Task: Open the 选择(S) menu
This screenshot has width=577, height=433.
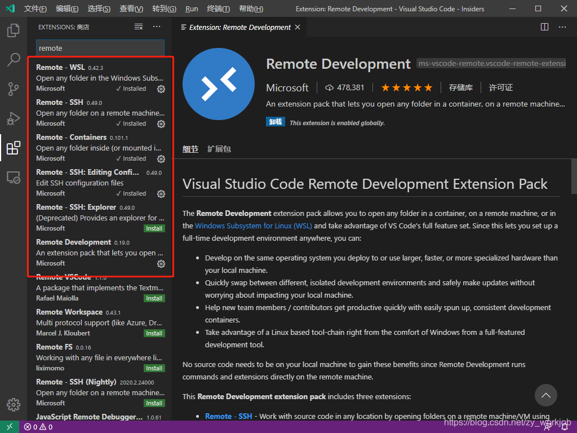Action: [x=99, y=8]
